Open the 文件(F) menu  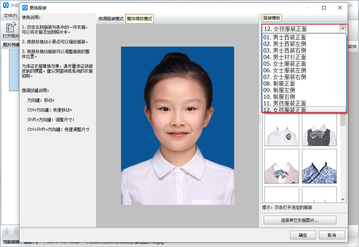[x=10, y=16]
